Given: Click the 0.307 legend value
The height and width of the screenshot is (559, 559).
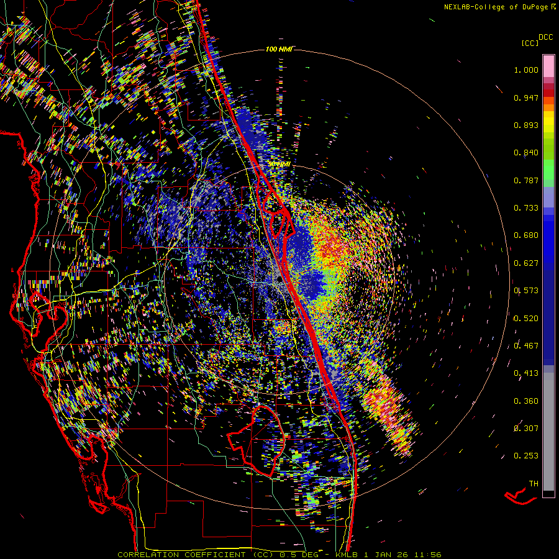Looking at the screenshot, I should (526, 429).
